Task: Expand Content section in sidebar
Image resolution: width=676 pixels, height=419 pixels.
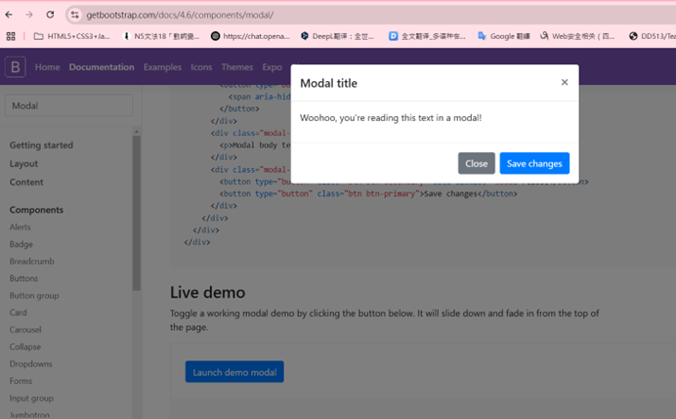Action: (26, 182)
